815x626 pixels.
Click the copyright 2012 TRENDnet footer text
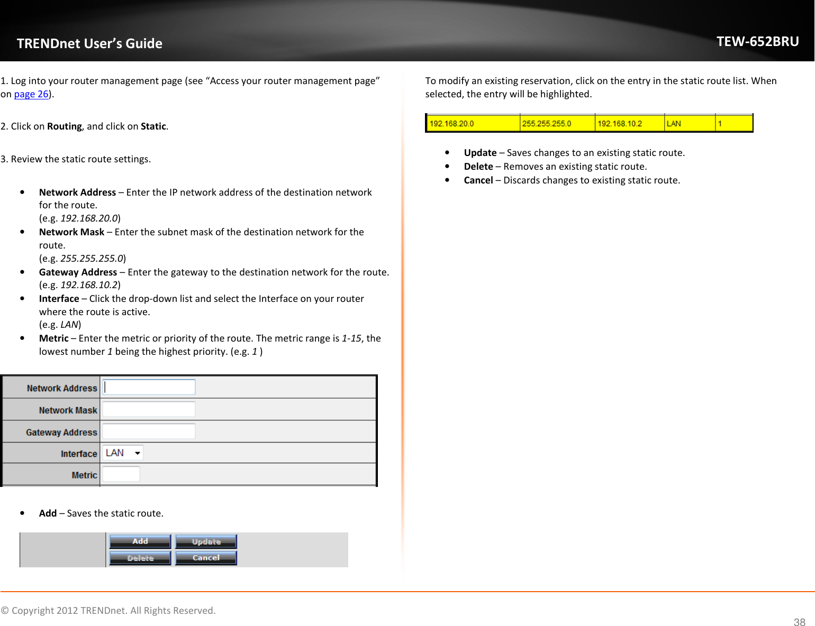pos(108,611)
